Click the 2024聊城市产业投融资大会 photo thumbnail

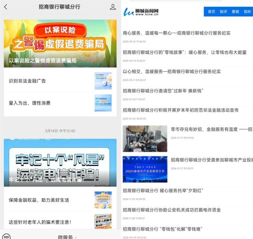[145, 169]
